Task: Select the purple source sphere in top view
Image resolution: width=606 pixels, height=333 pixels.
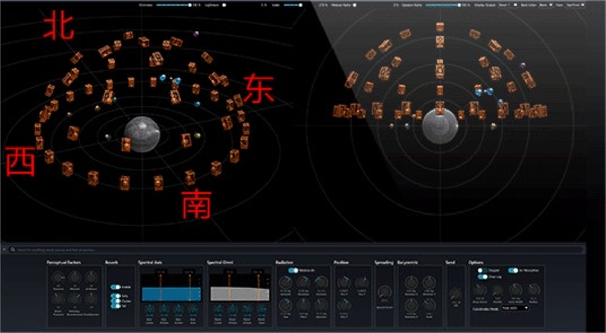Action: pos(523,66)
